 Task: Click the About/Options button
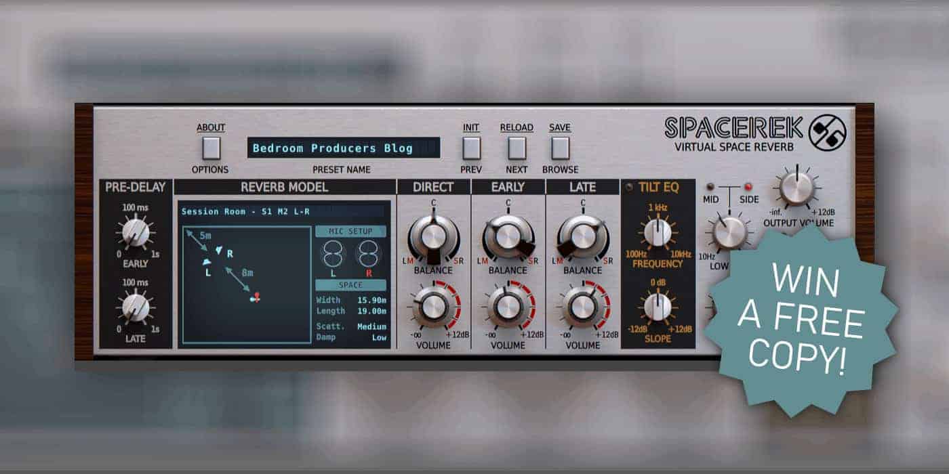[211, 148]
